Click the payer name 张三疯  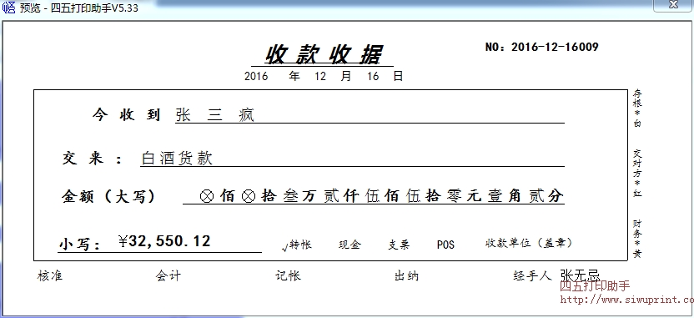pos(215,115)
